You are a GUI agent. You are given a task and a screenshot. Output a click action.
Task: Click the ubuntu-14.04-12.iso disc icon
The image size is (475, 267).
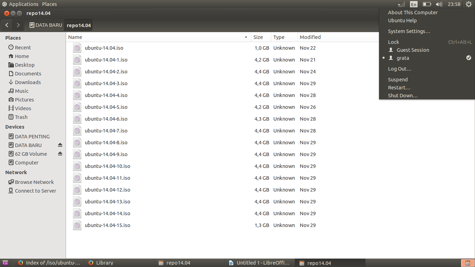click(77, 190)
